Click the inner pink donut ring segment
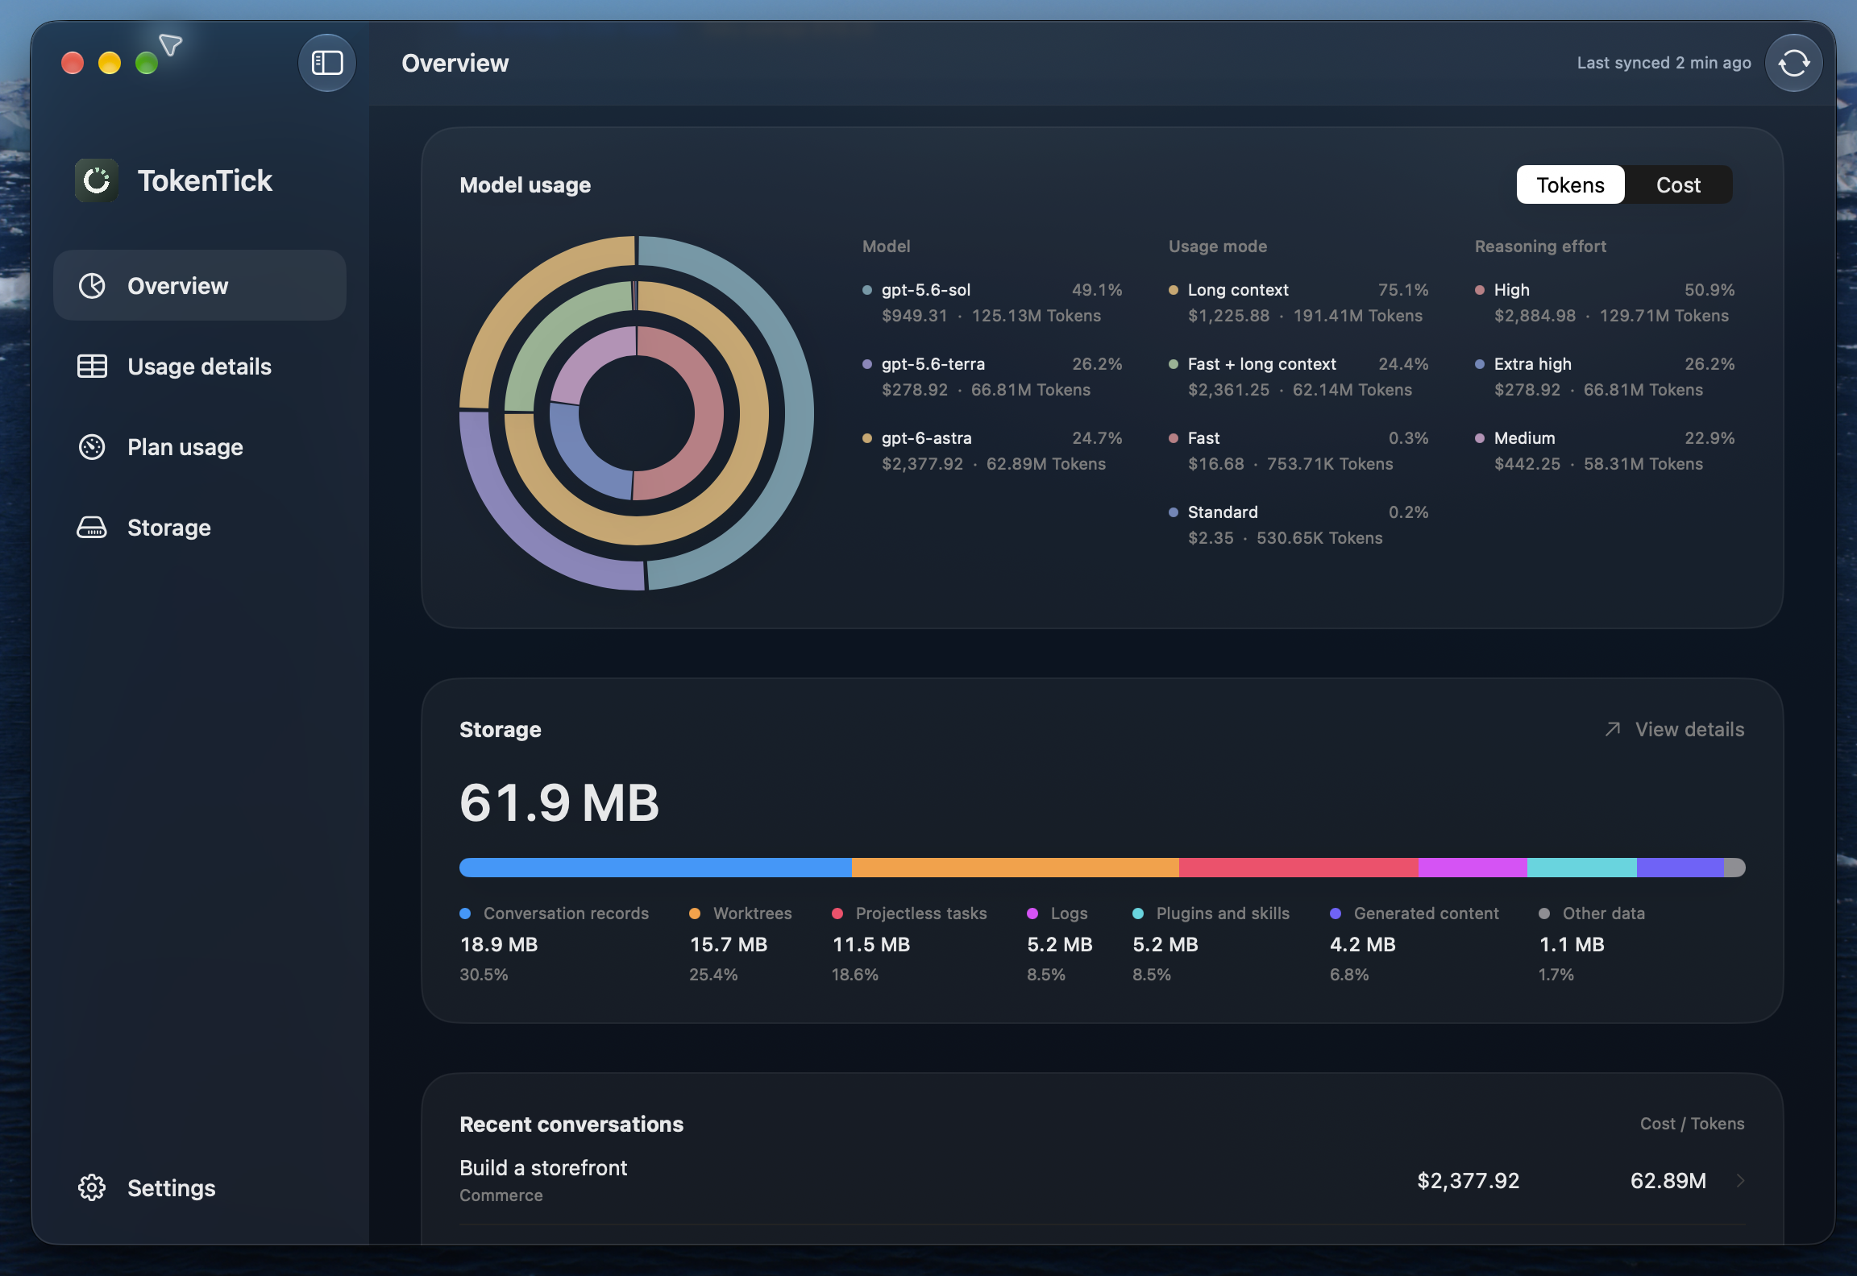The height and width of the screenshot is (1276, 1857). (709, 413)
